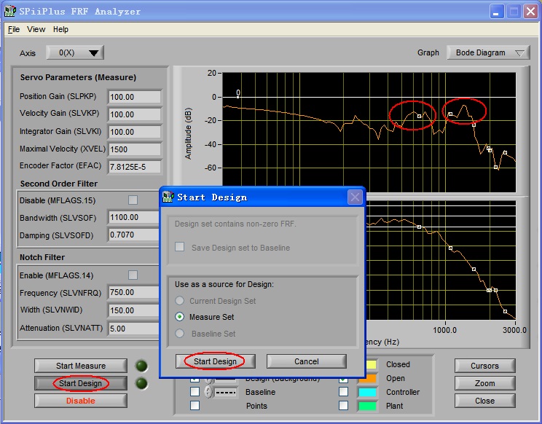
Task: Click the 'Closed' legend label
Action: click(398, 364)
